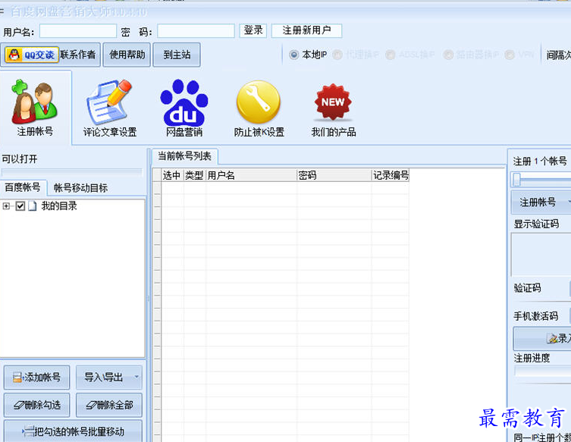Click the 登录 login button

pos(253,30)
